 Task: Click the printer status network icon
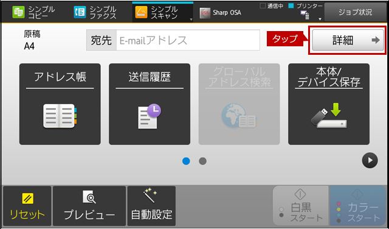coord(305,15)
